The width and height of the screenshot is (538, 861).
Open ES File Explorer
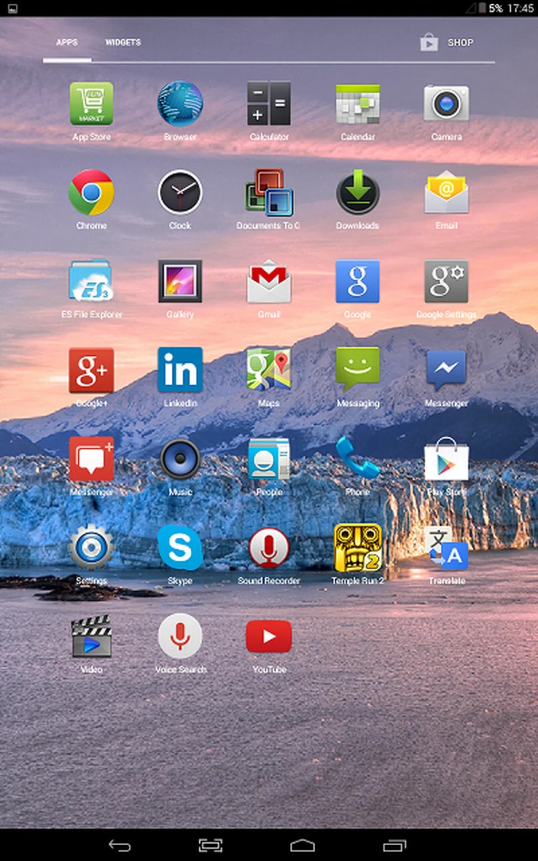[x=91, y=282]
